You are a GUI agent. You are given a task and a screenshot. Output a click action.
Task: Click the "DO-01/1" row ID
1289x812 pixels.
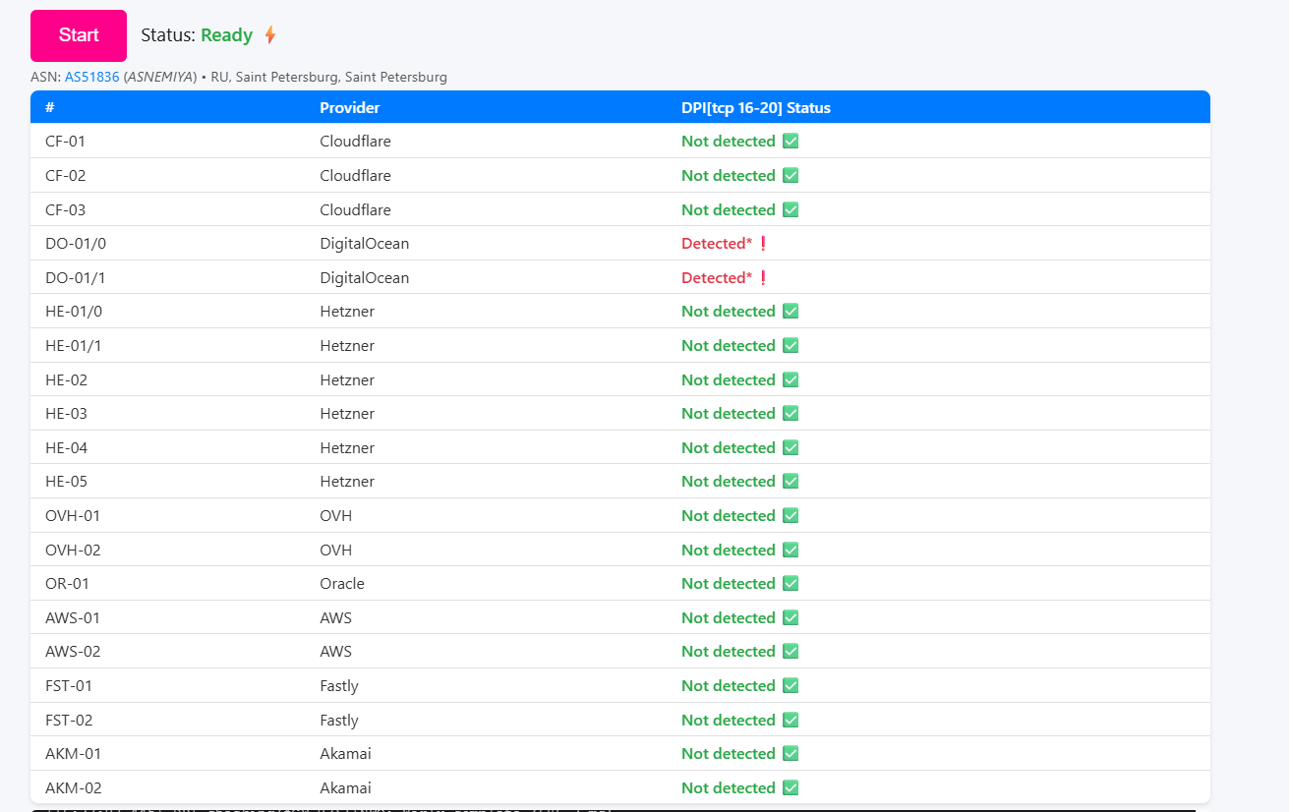pyautogui.click(x=76, y=278)
